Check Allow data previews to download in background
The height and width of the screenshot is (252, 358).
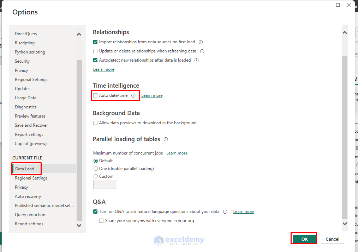pos(95,122)
